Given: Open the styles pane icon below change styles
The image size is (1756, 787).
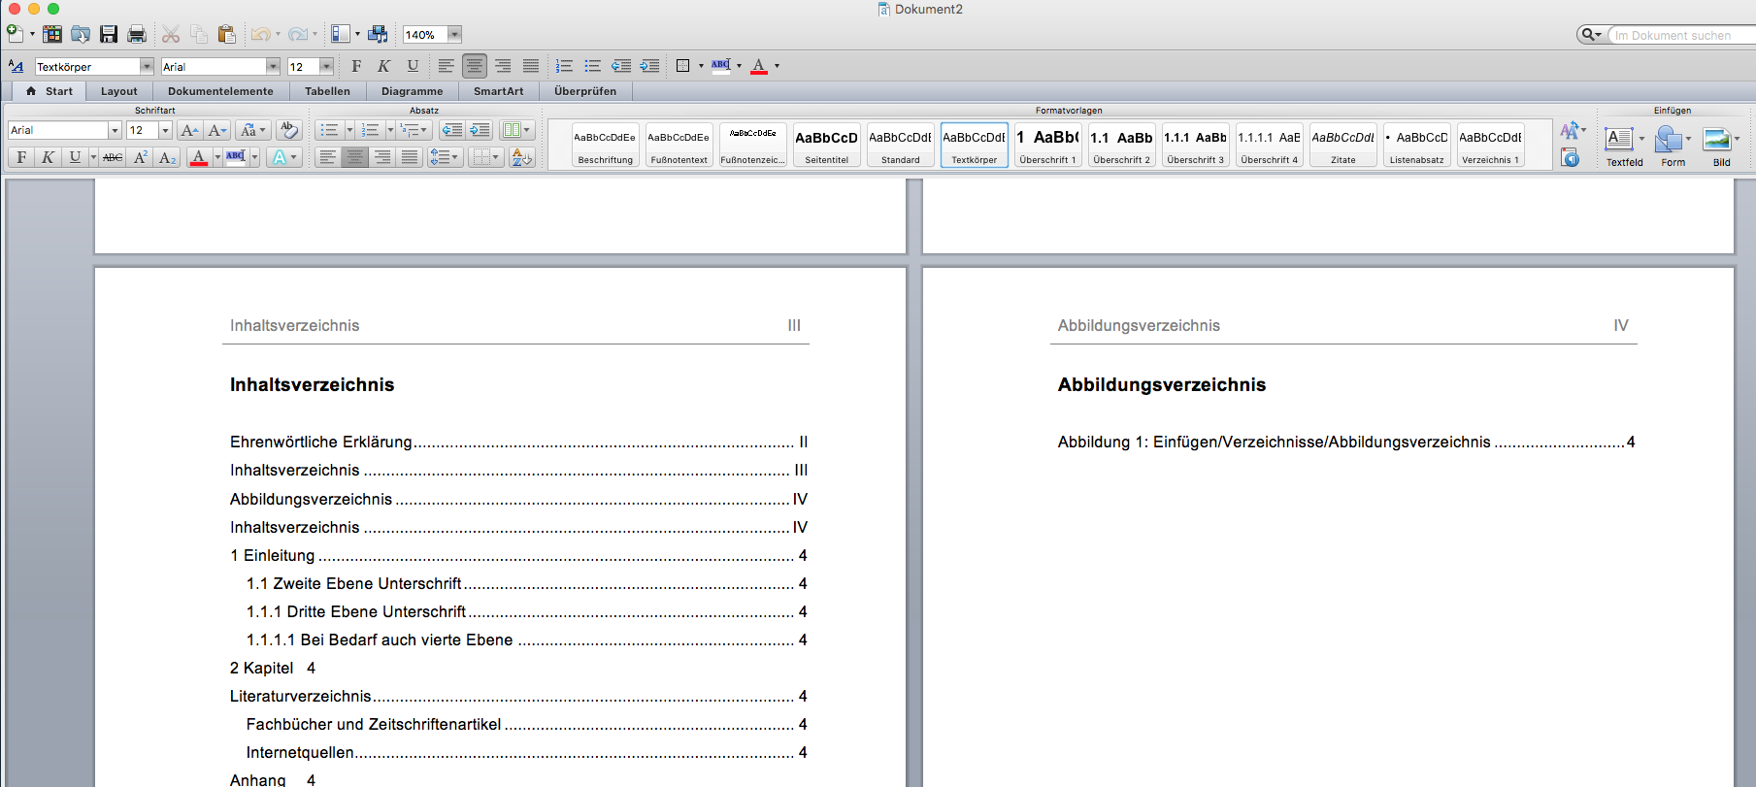Looking at the screenshot, I should tap(1570, 158).
